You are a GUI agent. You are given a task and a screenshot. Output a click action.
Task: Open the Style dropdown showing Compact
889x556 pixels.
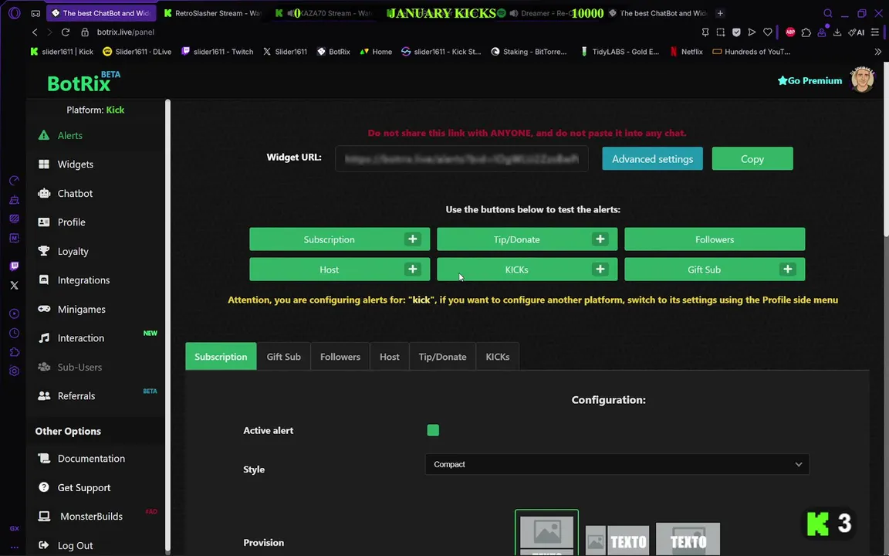click(617, 465)
